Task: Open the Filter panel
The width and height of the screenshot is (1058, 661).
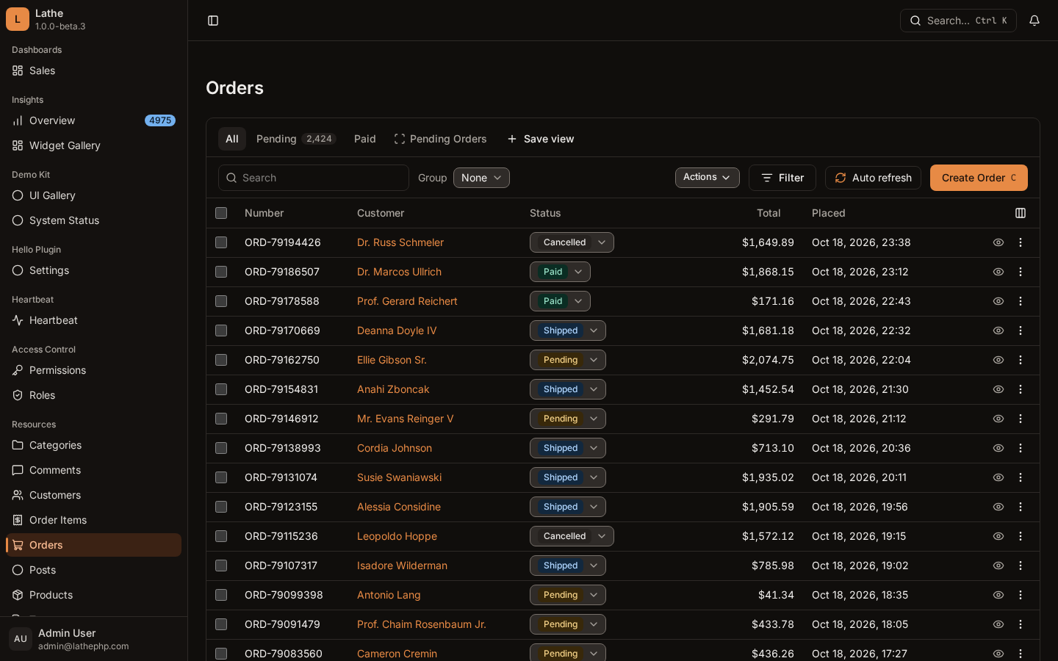Action: pos(782,178)
